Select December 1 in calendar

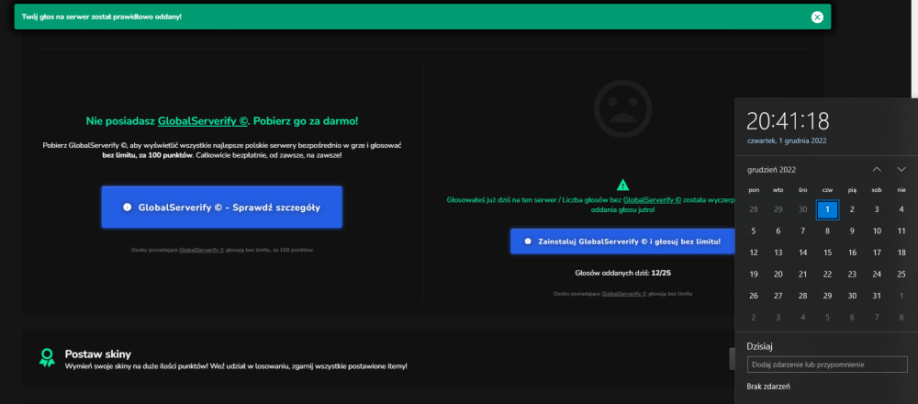827,209
